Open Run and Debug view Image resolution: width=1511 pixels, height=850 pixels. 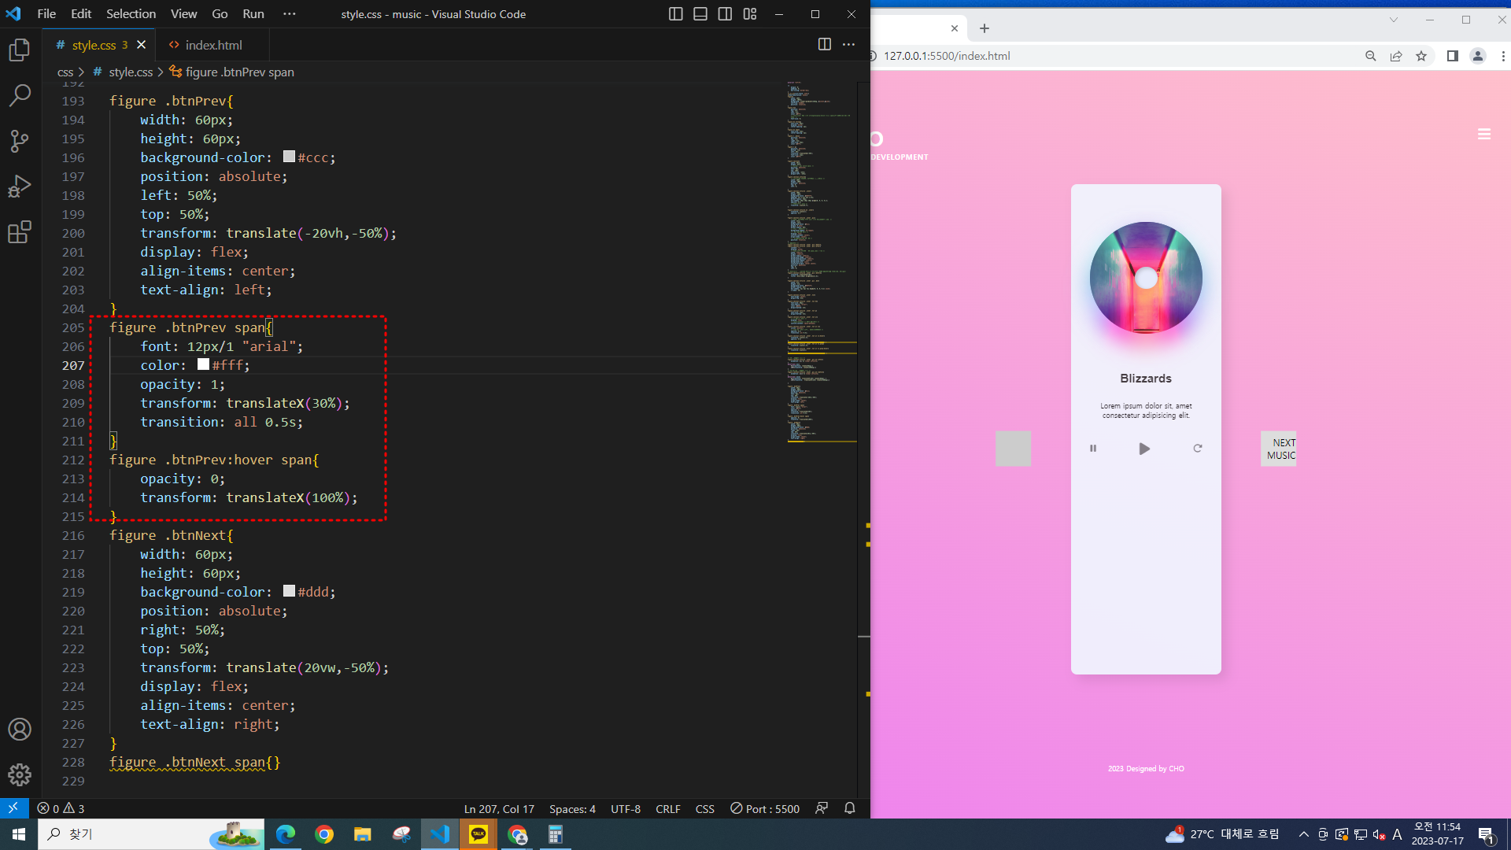tap(20, 187)
